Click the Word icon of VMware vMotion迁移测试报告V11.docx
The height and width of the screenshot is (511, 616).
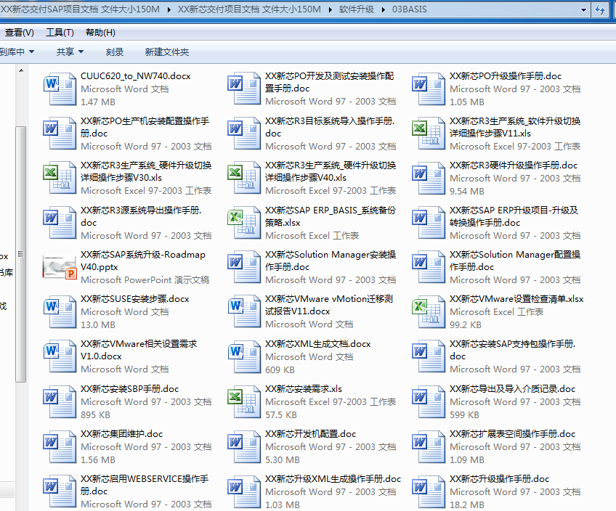point(244,311)
